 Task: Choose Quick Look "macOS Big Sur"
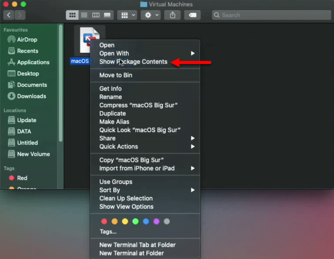(x=145, y=130)
